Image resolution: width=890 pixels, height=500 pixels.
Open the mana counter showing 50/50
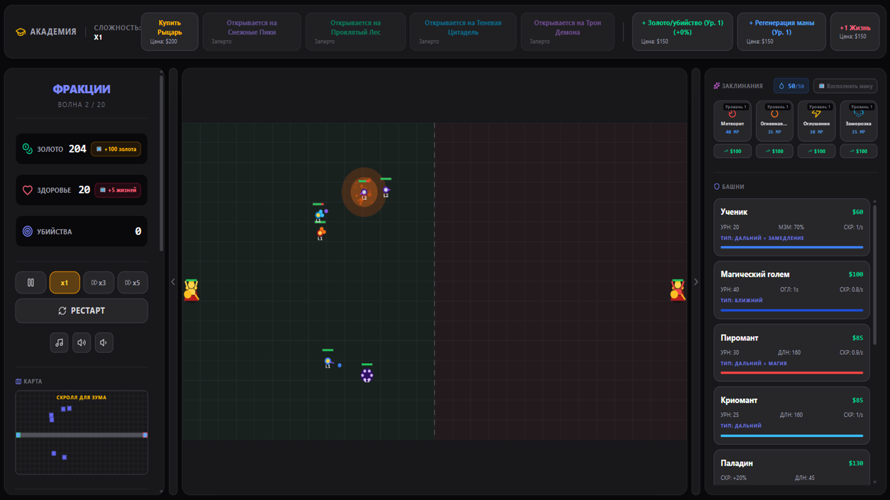pyautogui.click(x=791, y=86)
